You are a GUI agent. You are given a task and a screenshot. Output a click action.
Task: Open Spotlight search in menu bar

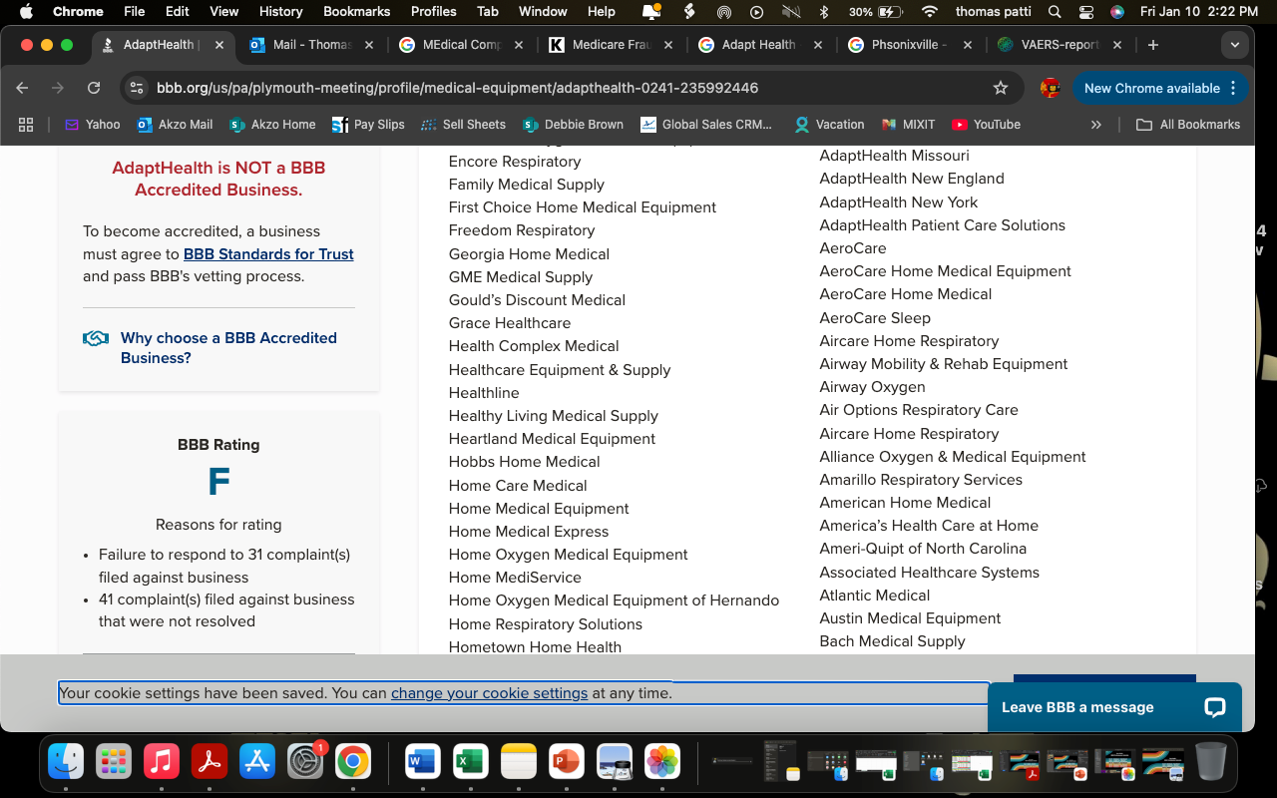click(x=1055, y=11)
